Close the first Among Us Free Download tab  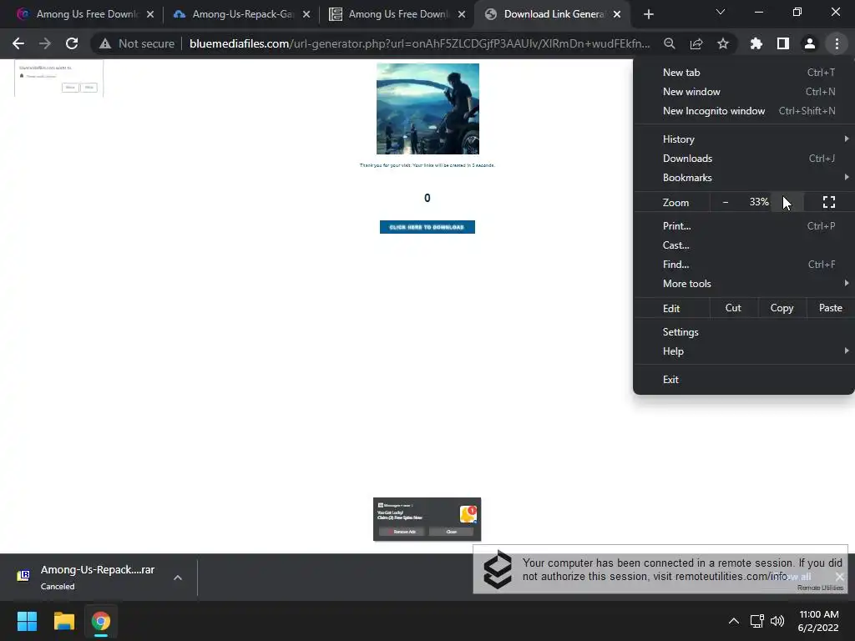coord(150,14)
